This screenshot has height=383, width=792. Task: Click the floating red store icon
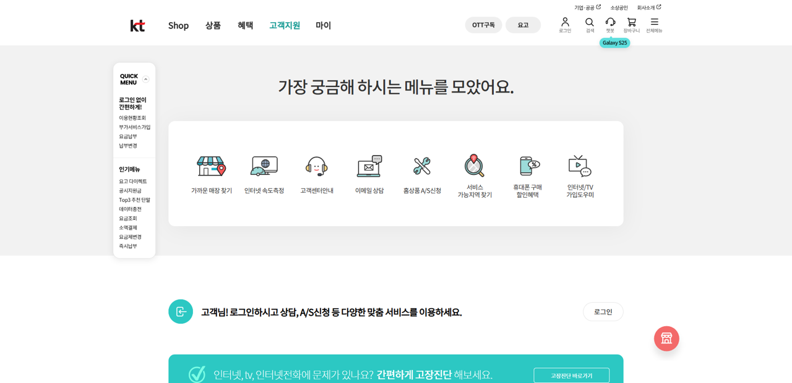point(666,339)
